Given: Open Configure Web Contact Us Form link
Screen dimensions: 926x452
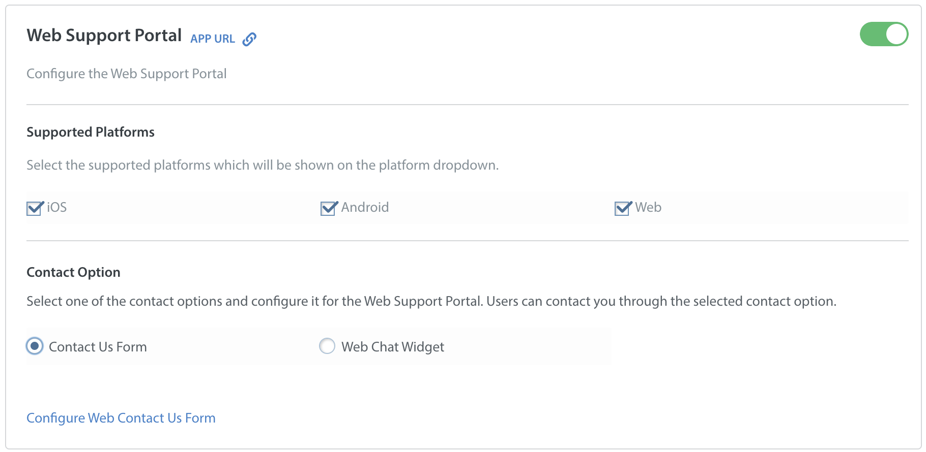Looking at the screenshot, I should (x=121, y=418).
